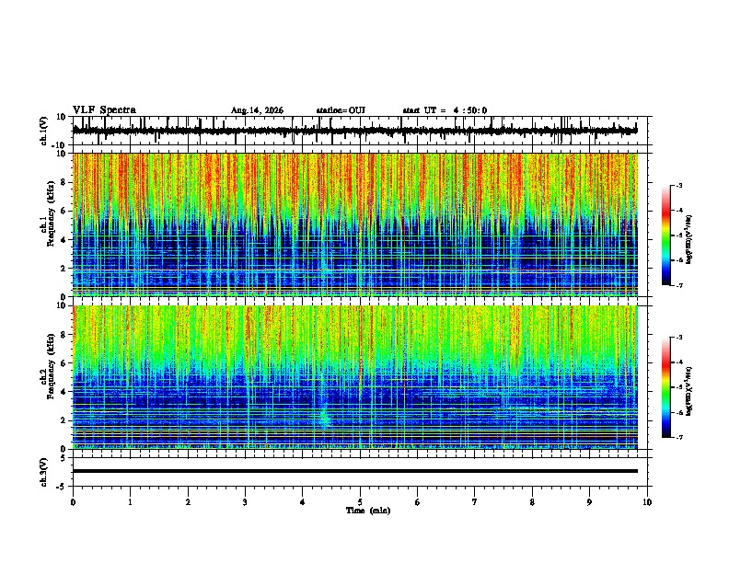The height and width of the screenshot is (563, 729).
Task: Click the thick ch.3 voltage trace line
Action: (354, 471)
